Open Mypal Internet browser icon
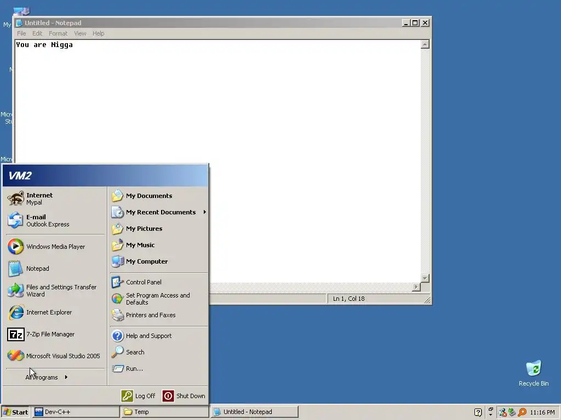The image size is (561, 420). tap(16, 199)
